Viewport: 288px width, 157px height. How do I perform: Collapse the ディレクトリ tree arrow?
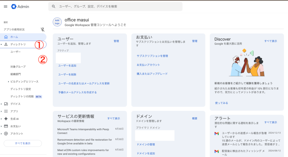pyautogui.click(x=2, y=44)
